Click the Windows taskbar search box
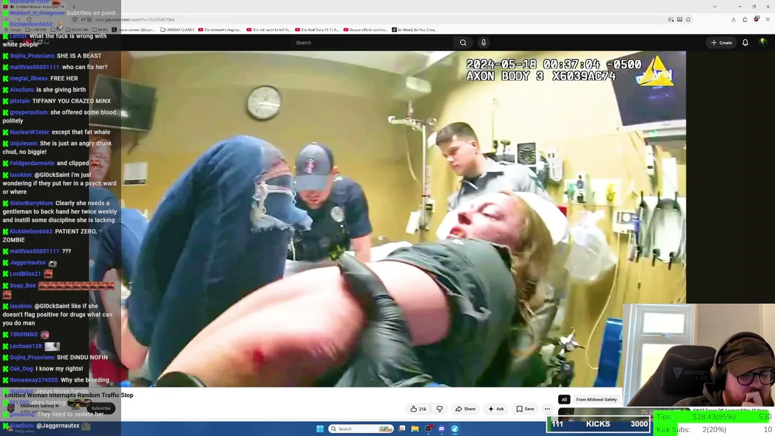 [x=361, y=429]
